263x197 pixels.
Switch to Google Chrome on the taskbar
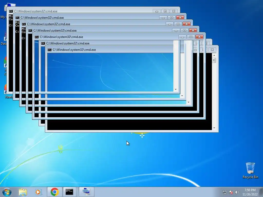click(x=54, y=192)
